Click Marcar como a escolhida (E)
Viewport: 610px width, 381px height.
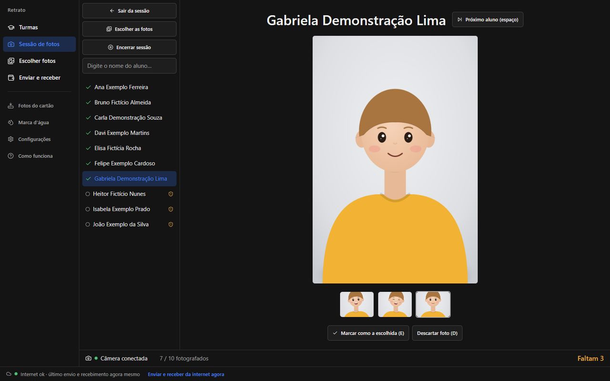click(x=368, y=333)
